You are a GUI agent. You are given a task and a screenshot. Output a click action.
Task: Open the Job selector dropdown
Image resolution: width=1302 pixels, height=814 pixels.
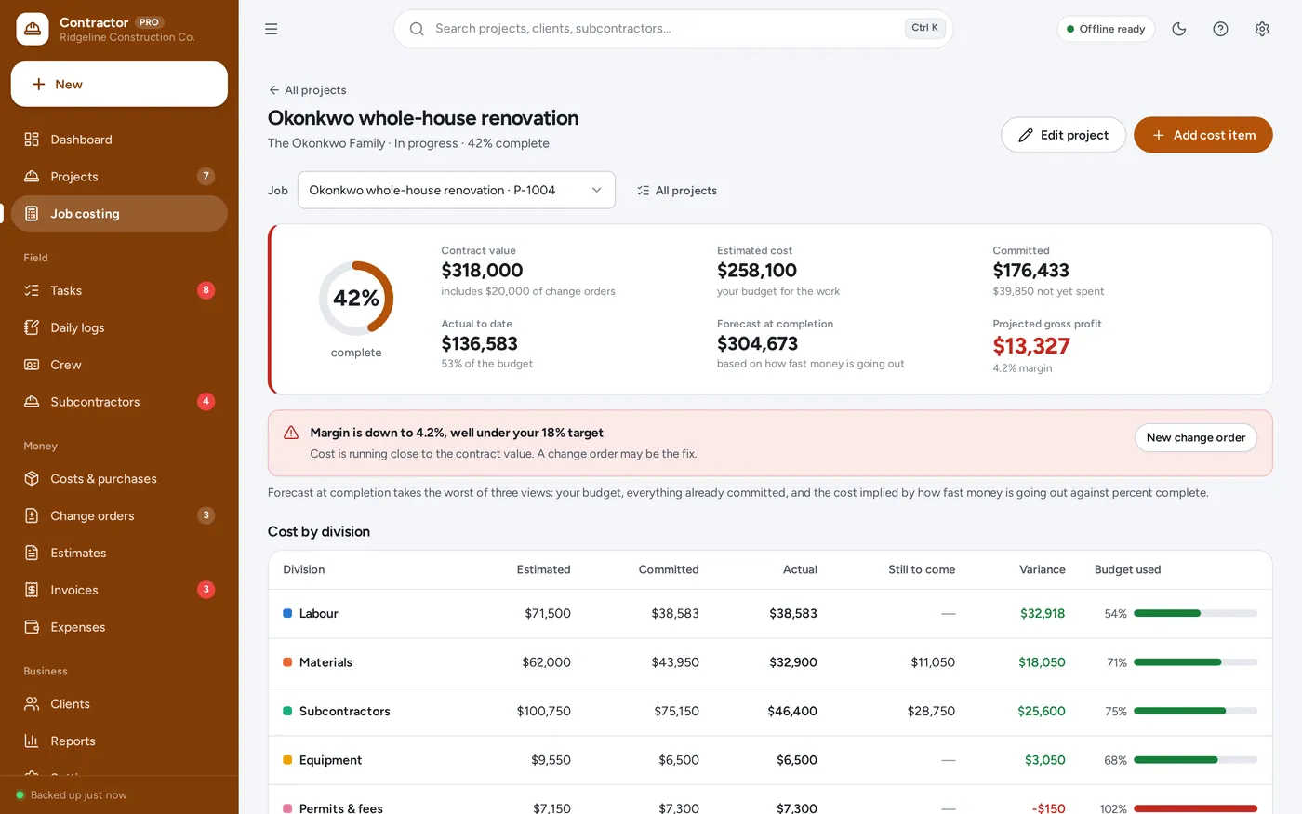[456, 190]
